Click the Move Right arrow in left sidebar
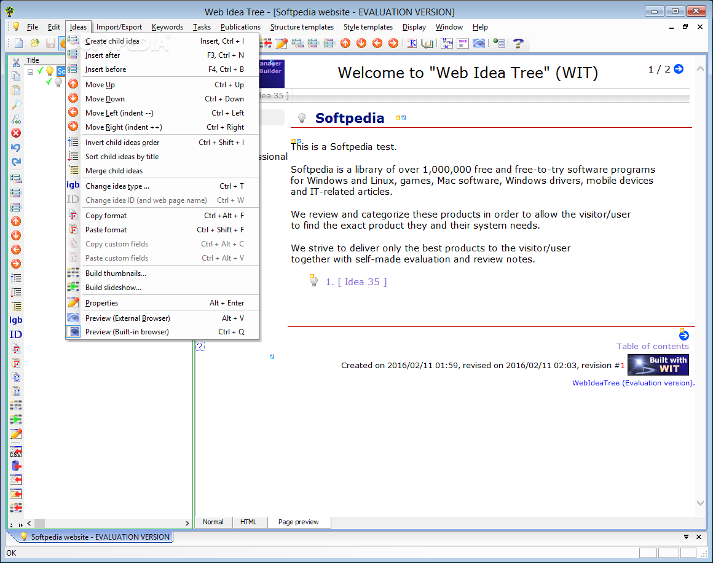 click(16, 264)
